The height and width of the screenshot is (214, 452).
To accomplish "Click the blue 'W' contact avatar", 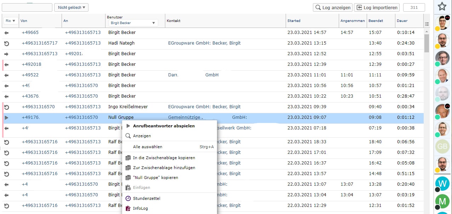I will tap(442, 183).
